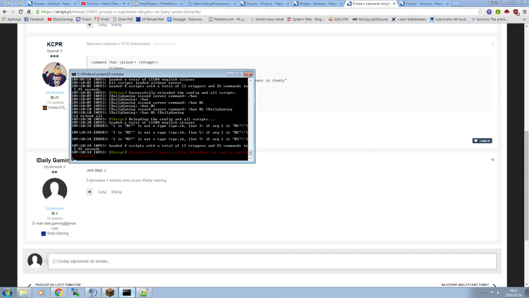
Task: Open the media player taskbar icon
Action: (x=41, y=292)
